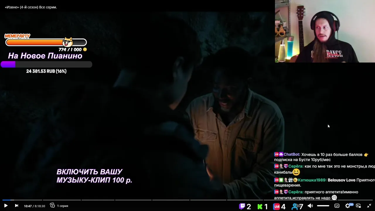Screen dimensions: 375x211
Task: Seek on the video progress bar
Action: pyautogui.click(x=187, y=200)
